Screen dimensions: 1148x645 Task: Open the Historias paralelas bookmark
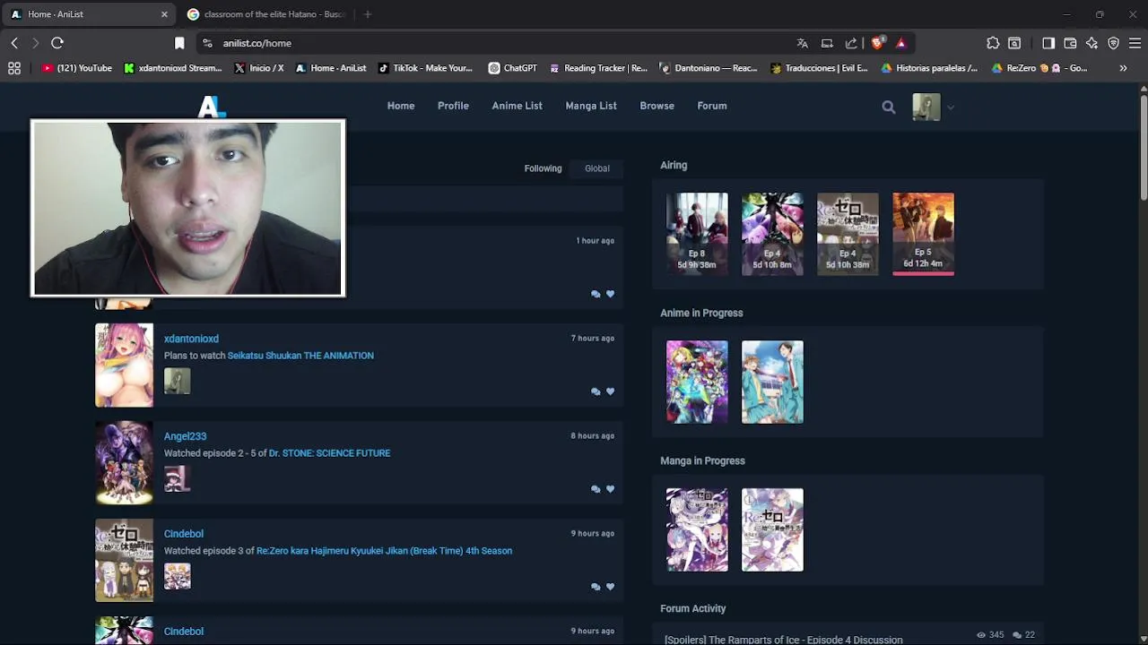point(930,68)
